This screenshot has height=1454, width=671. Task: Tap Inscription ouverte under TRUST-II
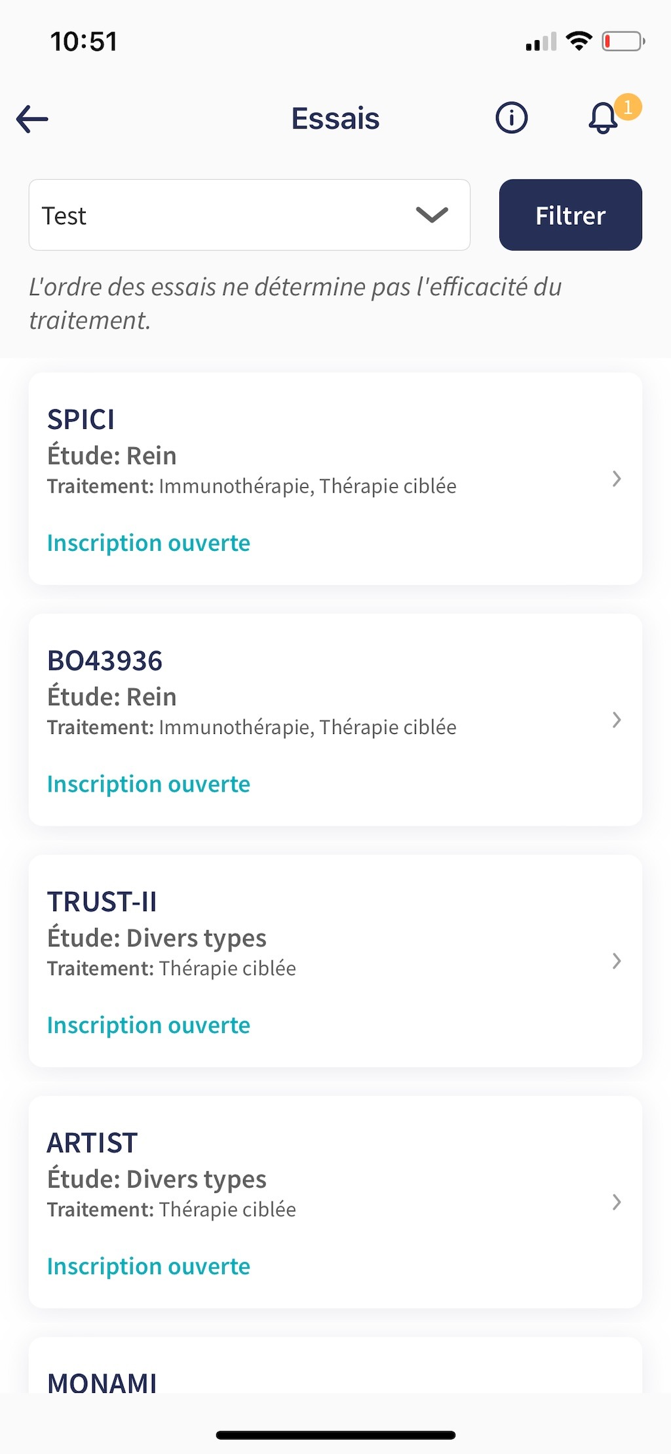[149, 1025]
